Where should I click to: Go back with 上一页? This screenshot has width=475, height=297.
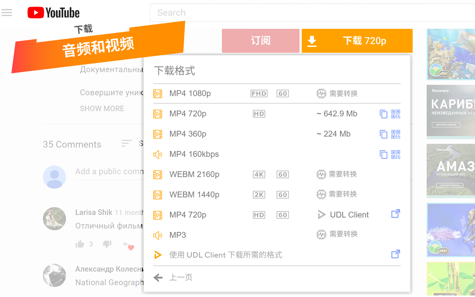[181, 277]
